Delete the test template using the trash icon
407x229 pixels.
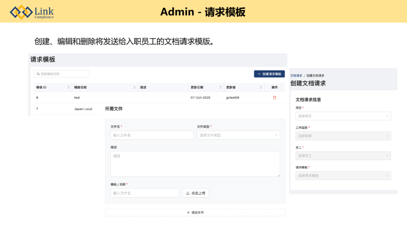[275, 97]
